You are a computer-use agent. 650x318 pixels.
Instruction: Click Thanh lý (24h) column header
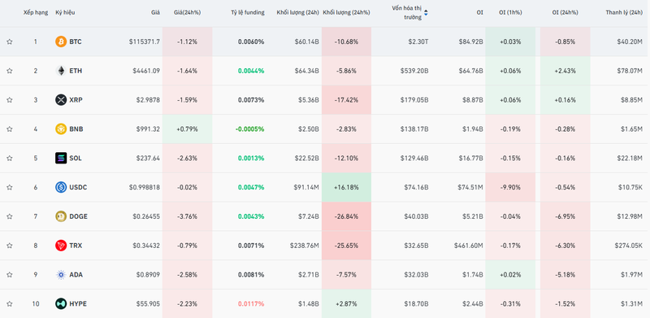[x=624, y=12]
